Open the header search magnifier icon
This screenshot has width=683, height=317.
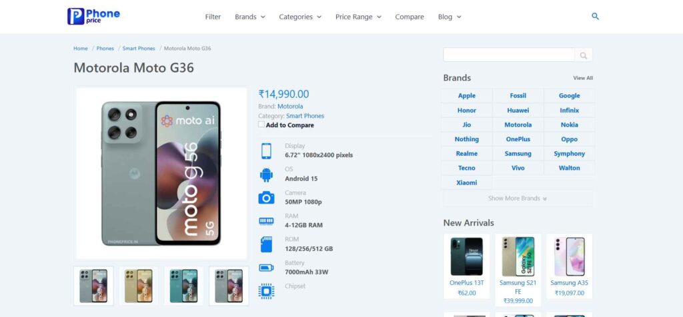(x=595, y=17)
